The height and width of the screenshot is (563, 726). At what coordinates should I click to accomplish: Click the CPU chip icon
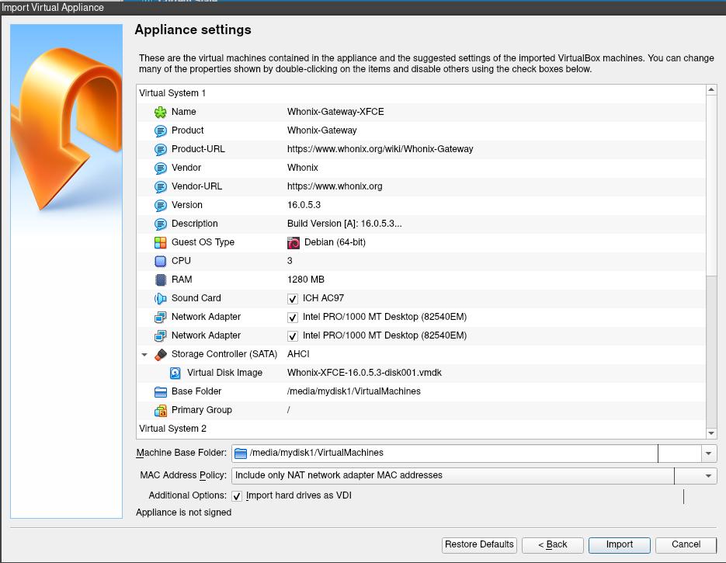click(161, 261)
